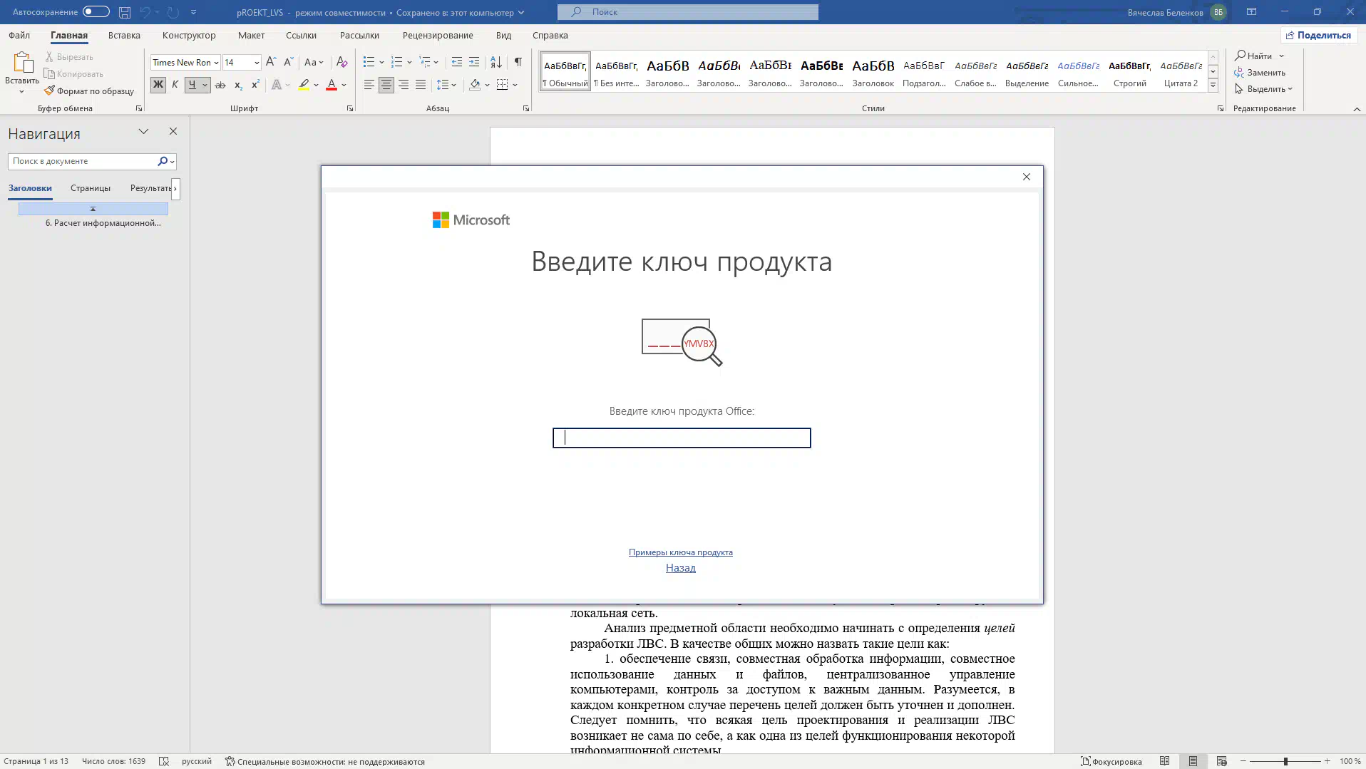Apply strikethrough formatting

(220, 85)
